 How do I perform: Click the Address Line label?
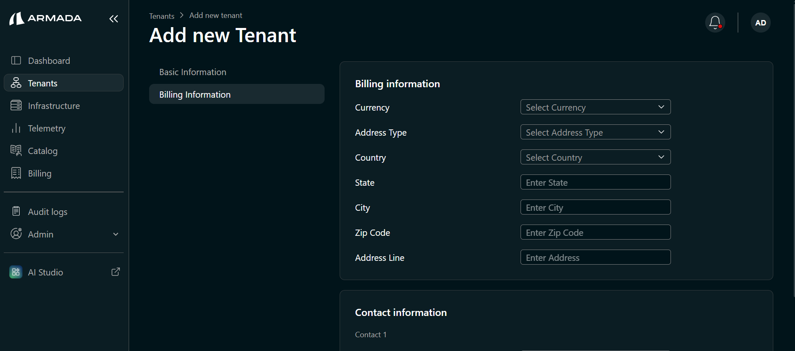click(379, 258)
